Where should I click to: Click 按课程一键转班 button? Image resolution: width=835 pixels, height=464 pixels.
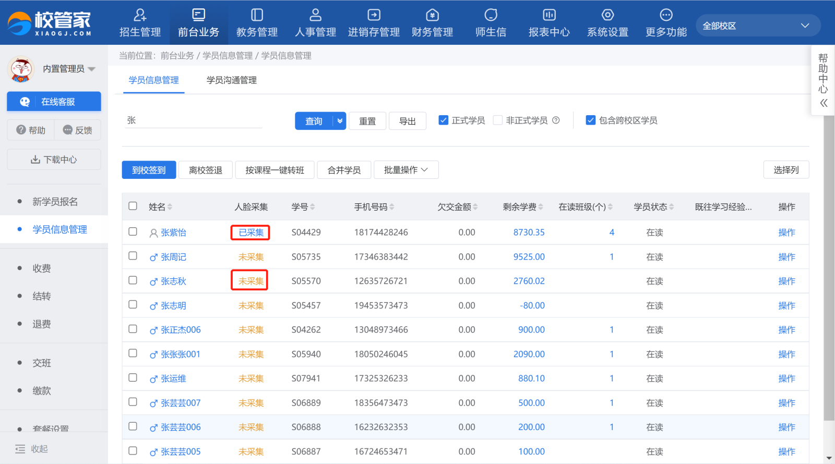click(x=275, y=170)
